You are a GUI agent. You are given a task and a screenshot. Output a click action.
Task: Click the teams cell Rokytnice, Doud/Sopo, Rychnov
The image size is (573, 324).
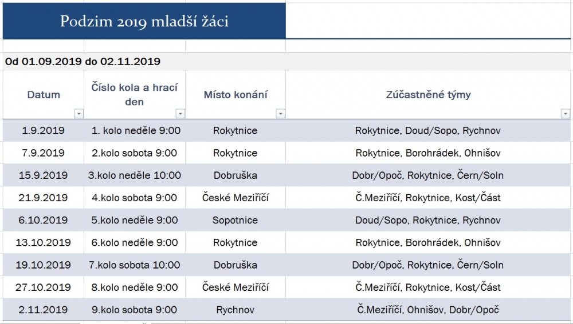(x=428, y=130)
